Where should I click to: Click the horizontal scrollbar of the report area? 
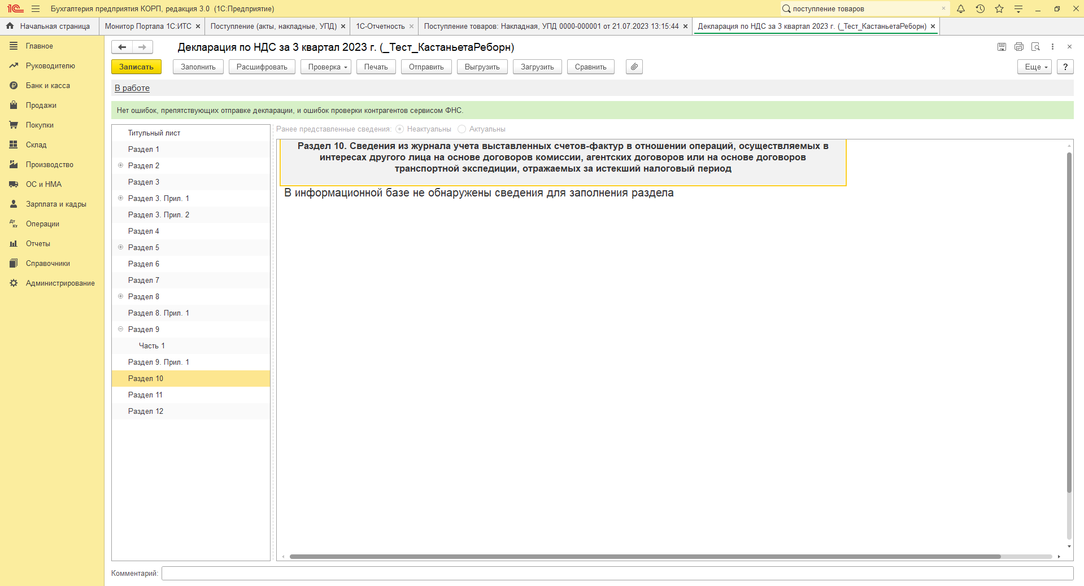coord(645,557)
